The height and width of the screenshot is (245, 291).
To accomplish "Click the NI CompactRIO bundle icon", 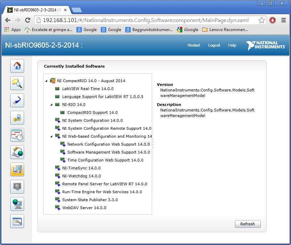I will 53,81.
